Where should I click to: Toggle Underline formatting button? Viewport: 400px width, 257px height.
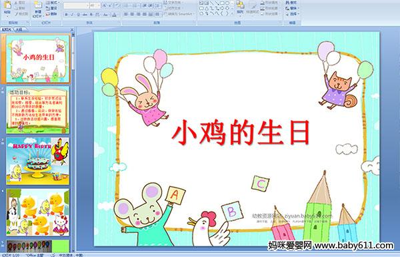[78, 15]
